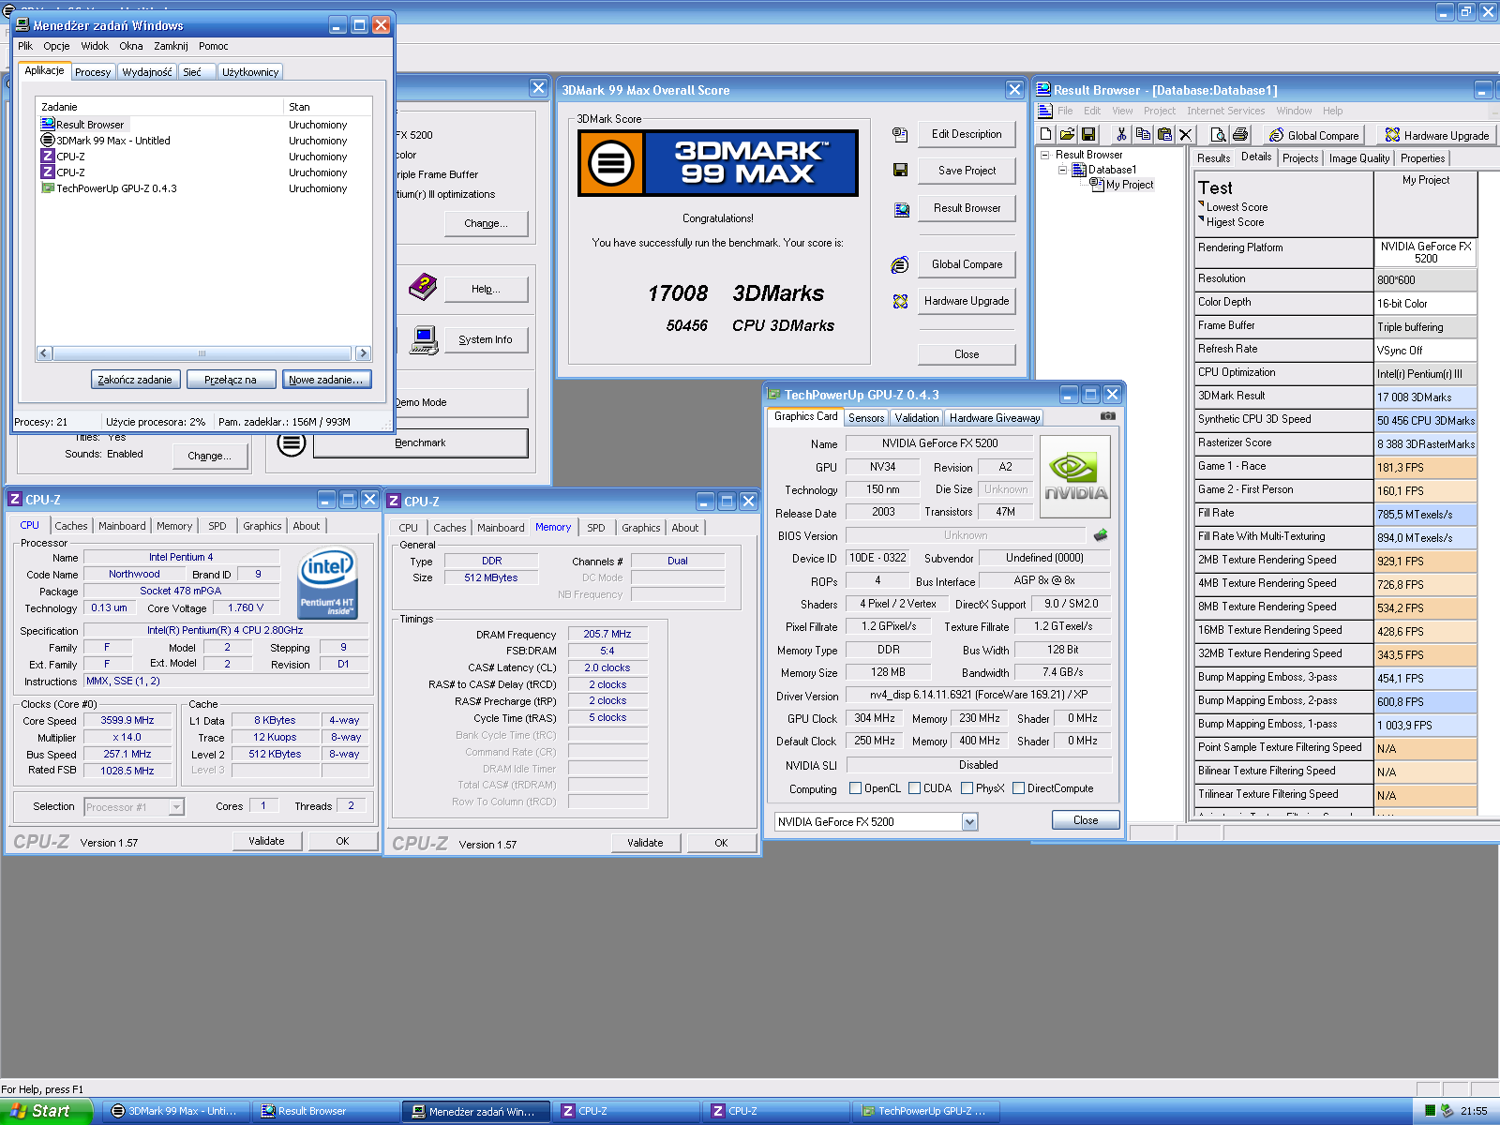Select My Project in the Result Browser tree
This screenshot has height=1125, width=1500.
point(1130,185)
